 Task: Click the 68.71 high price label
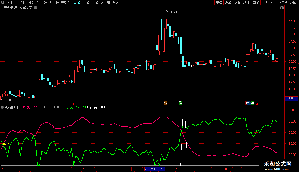pos(173,12)
